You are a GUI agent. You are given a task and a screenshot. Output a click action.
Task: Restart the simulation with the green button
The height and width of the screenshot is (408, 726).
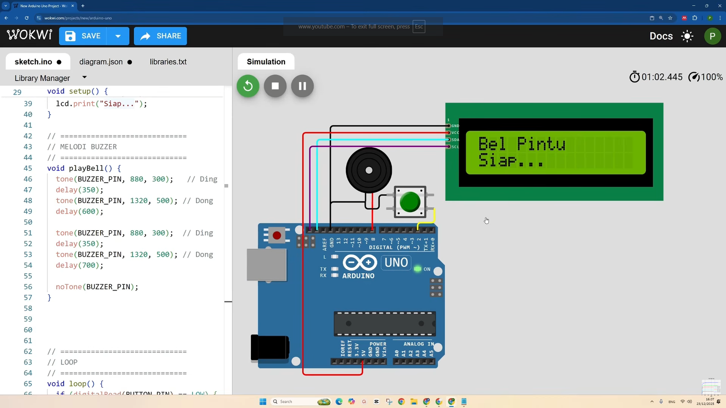(248, 86)
